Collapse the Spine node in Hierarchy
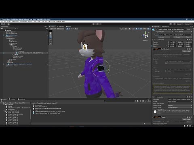This screenshot has height=145, width=194. click(x=10, y=45)
